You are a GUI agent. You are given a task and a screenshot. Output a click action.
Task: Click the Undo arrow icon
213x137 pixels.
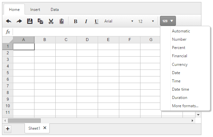(x=9, y=21)
